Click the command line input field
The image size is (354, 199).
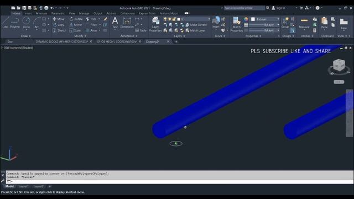point(179,182)
